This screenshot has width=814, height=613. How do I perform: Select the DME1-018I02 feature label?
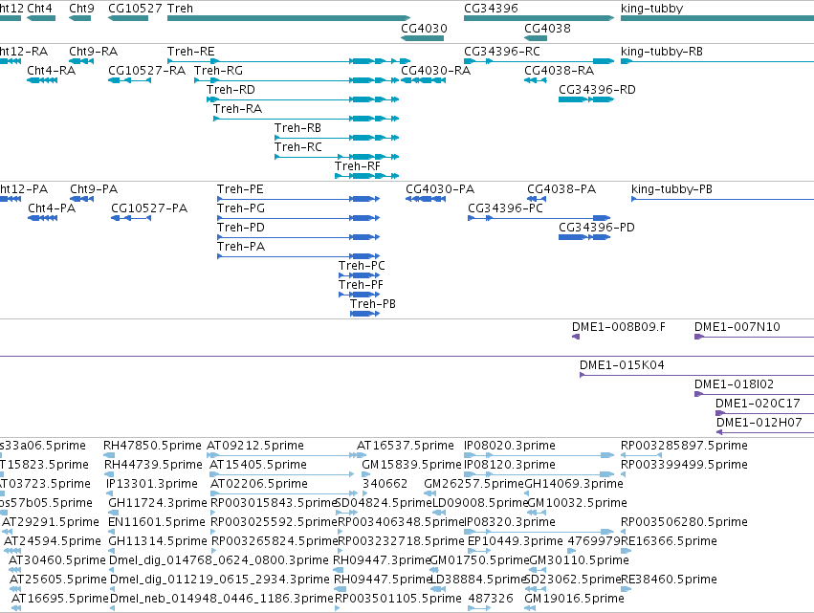tap(734, 384)
